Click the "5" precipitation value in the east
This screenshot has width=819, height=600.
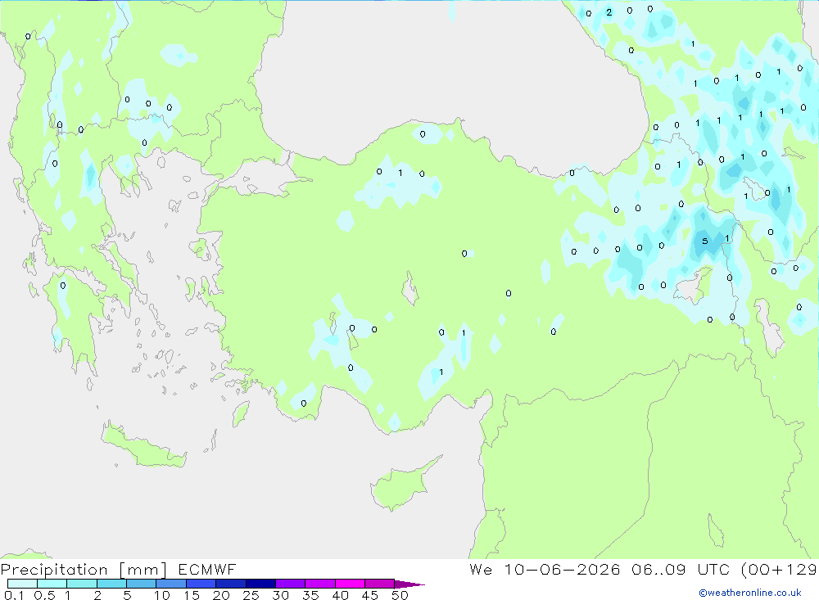click(705, 241)
